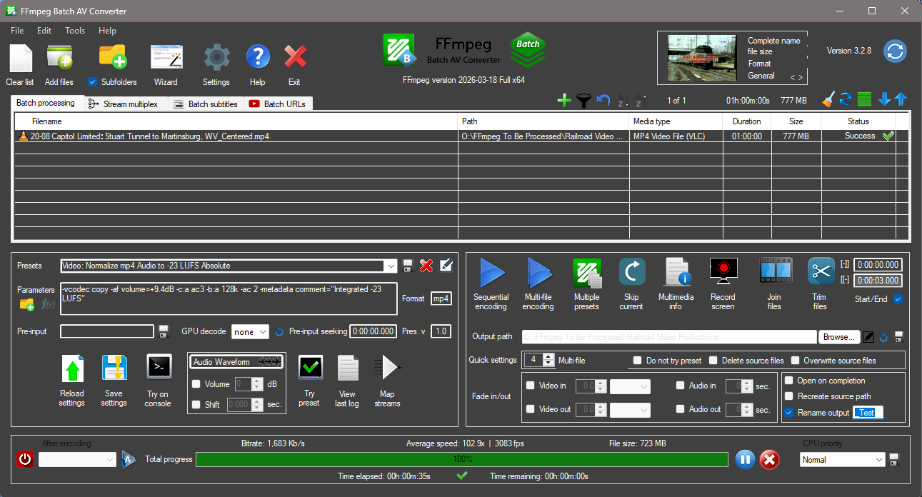This screenshot has height=497, width=922.
Task: Open the Edit menu
Action: click(x=44, y=31)
